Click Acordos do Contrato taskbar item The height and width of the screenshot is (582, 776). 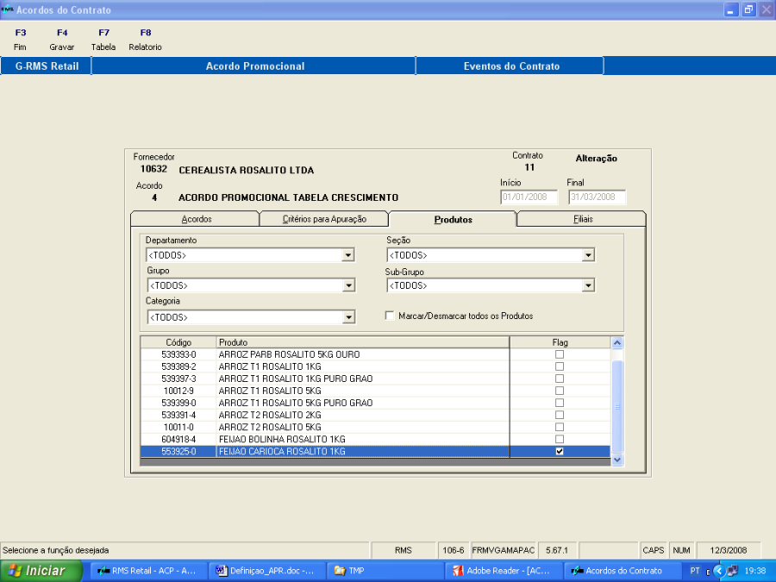622,571
